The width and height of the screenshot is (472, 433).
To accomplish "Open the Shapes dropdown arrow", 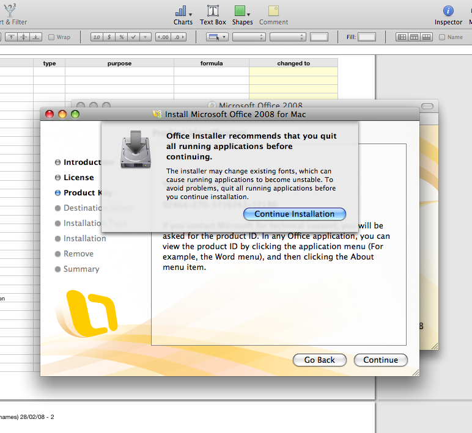I will (249, 14).
